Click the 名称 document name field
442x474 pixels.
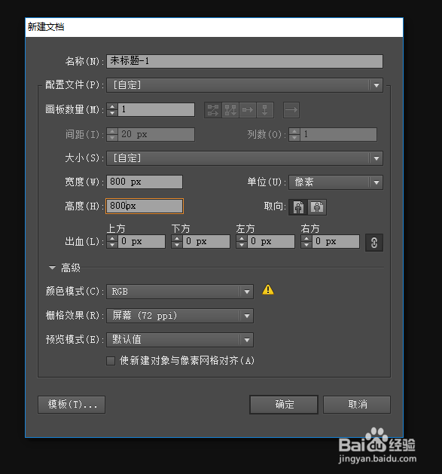(x=245, y=61)
